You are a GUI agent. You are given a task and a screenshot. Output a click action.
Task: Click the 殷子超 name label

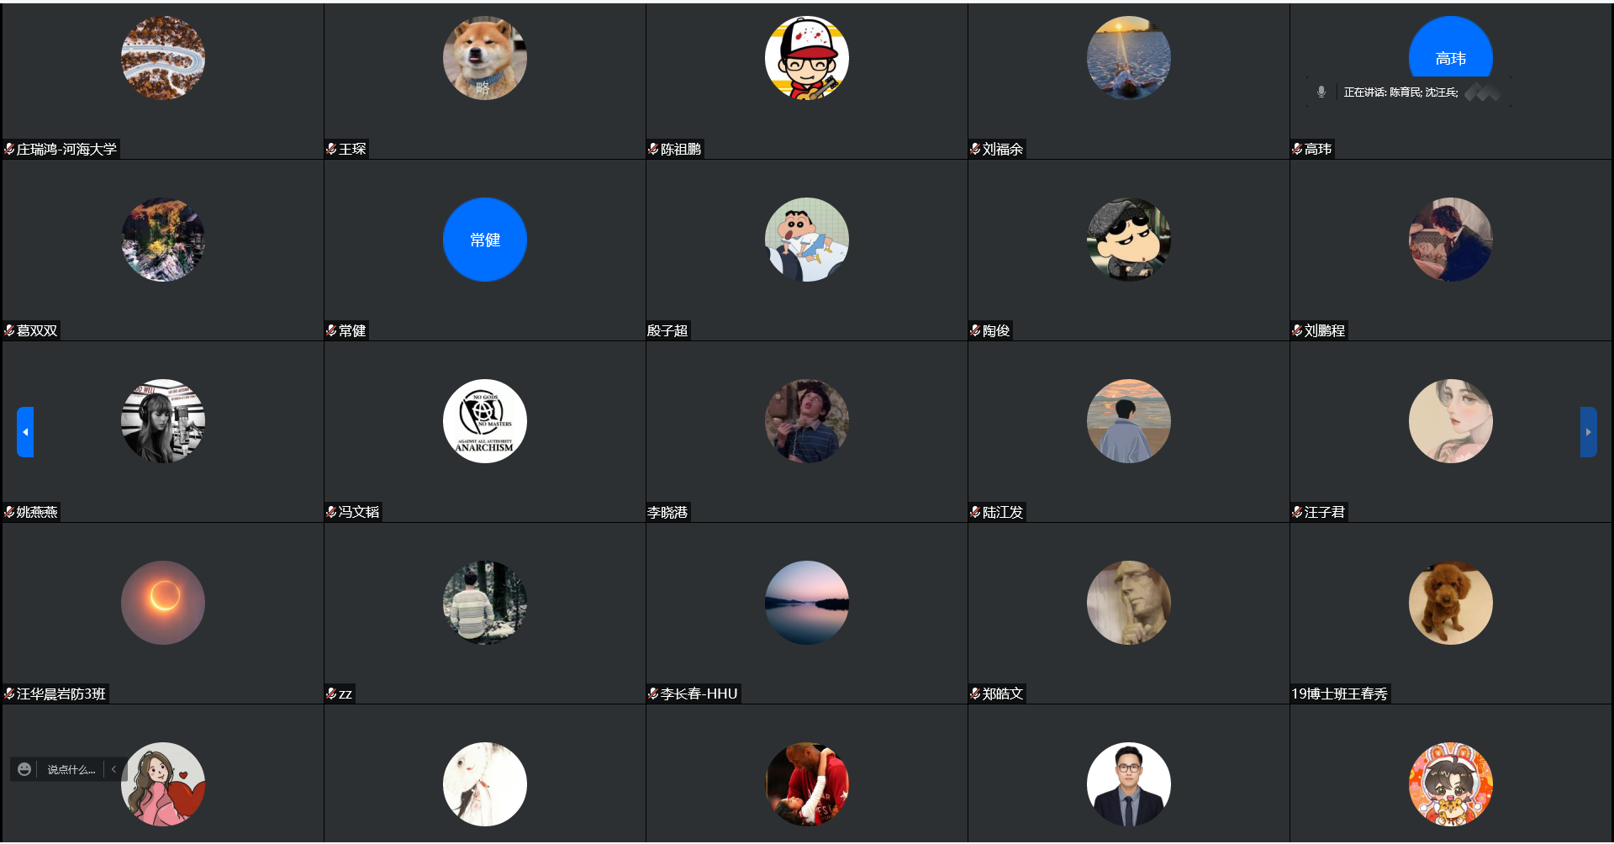coord(667,330)
